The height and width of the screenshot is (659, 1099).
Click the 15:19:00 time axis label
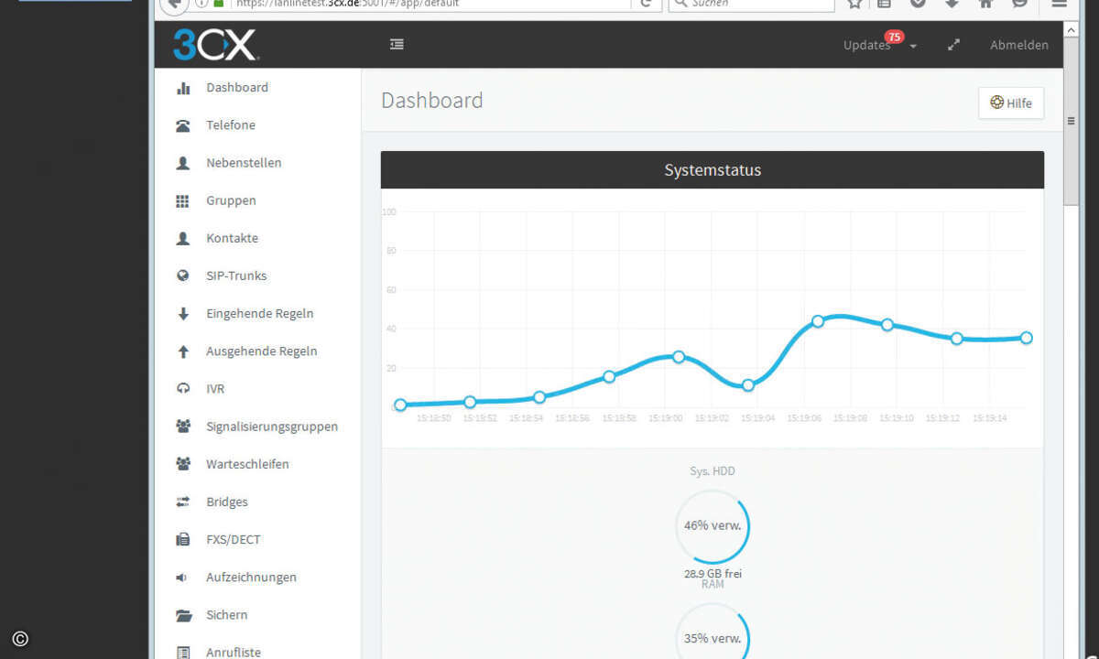pyautogui.click(x=666, y=418)
